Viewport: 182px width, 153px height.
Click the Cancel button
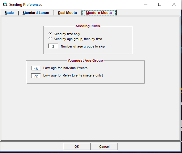pyautogui.click(x=104, y=147)
